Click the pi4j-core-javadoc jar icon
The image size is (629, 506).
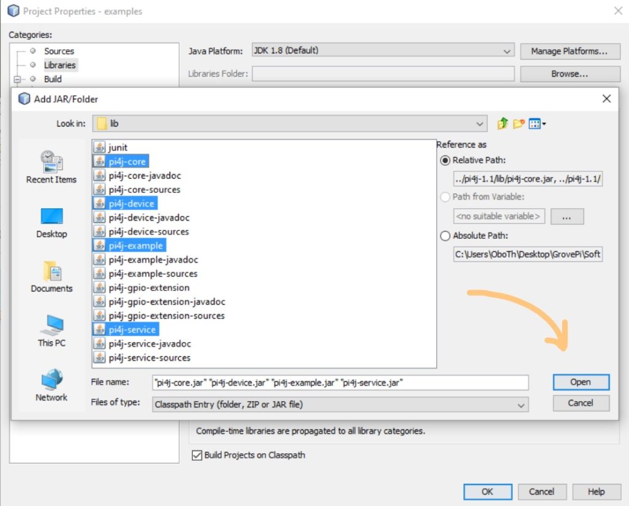pyautogui.click(x=100, y=175)
